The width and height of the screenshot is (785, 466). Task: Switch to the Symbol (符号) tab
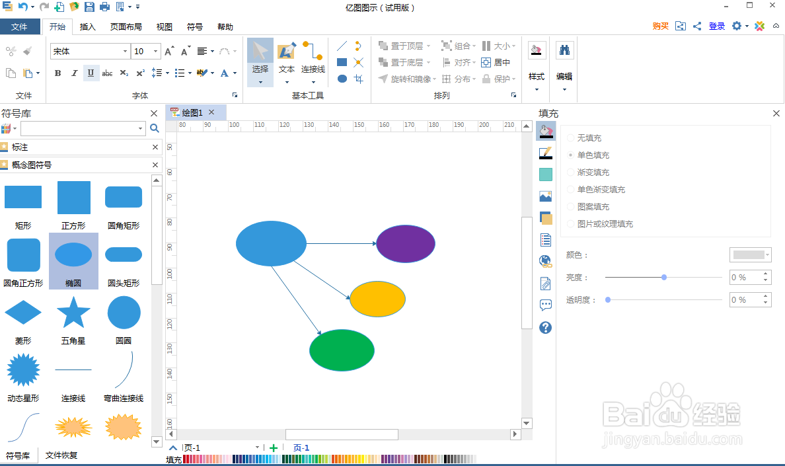[x=195, y=26]
